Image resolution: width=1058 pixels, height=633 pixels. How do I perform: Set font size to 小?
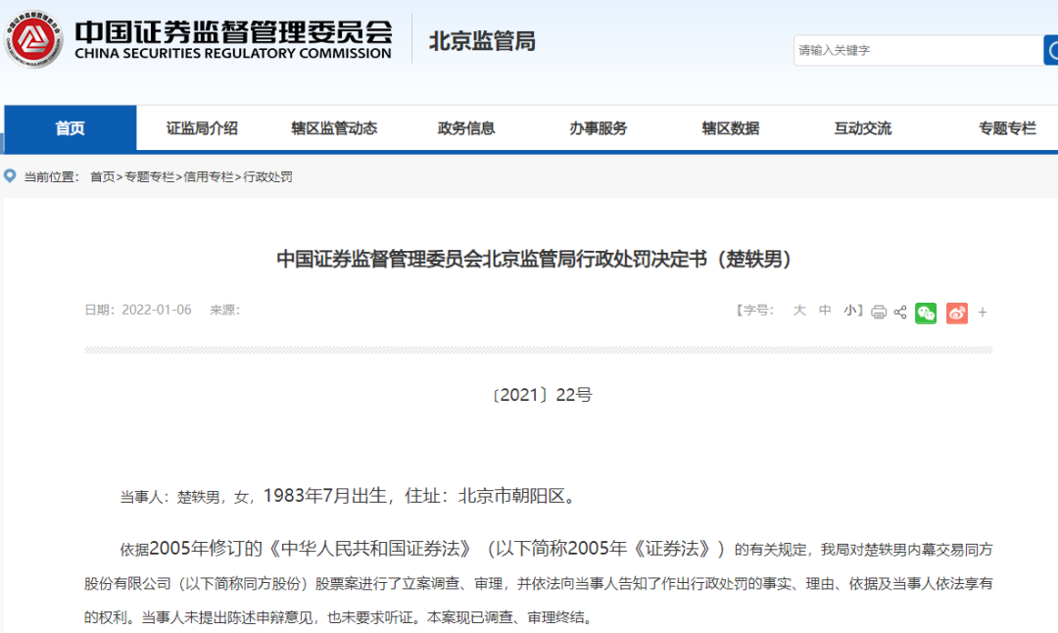pyautogui.click(x=850, y=311)
